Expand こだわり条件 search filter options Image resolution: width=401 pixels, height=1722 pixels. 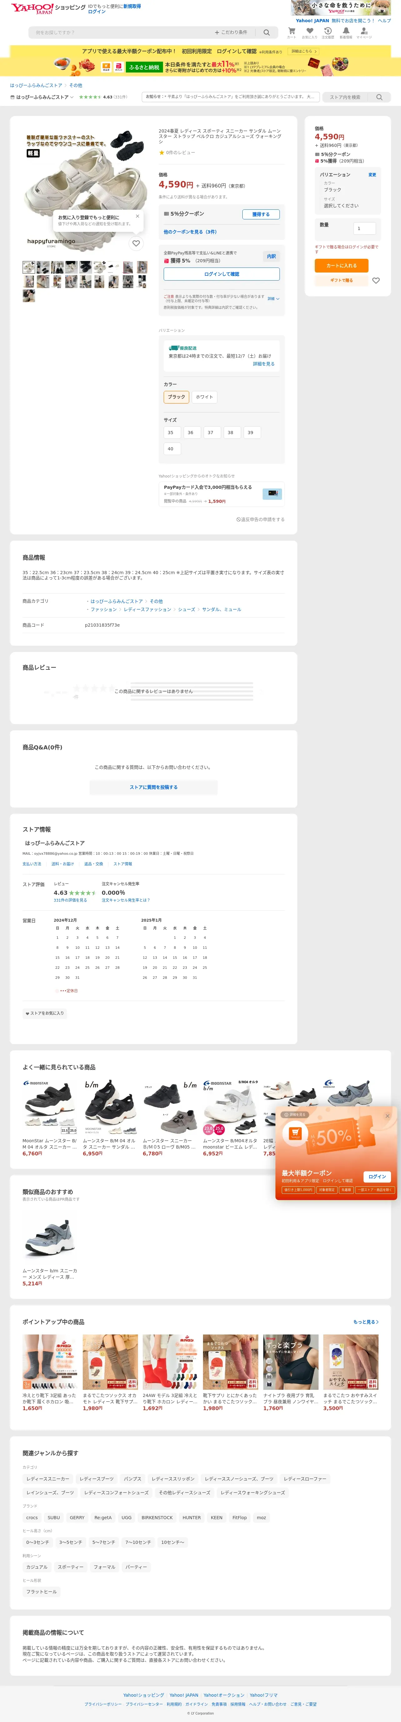click(230, 32)
